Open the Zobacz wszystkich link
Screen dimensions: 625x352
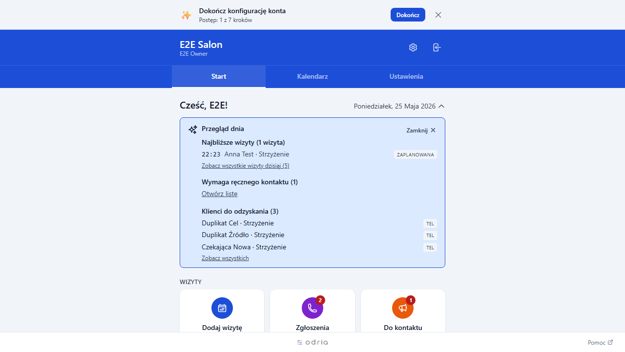[x=225, y=258]
